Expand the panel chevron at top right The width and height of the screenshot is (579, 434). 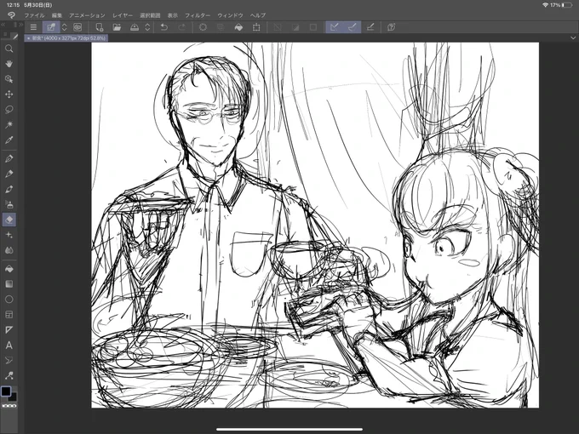(573, 37)
